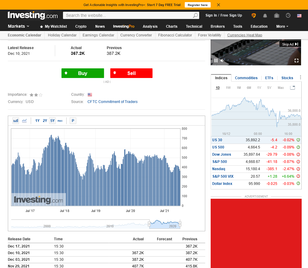The image size is (308, 268).
Task: Switch to Stocks tab
Action: [x=287, y=78]
